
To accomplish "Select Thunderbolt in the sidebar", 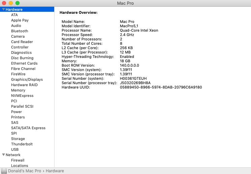I will [22, 144].
